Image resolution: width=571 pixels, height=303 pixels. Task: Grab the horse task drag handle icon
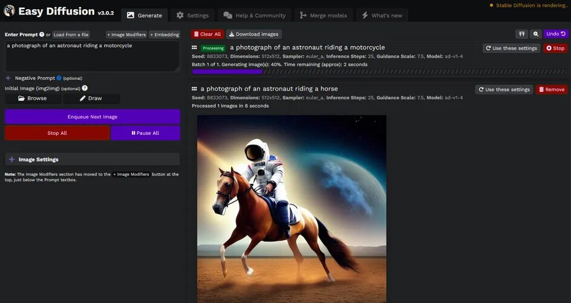(194, 88)
